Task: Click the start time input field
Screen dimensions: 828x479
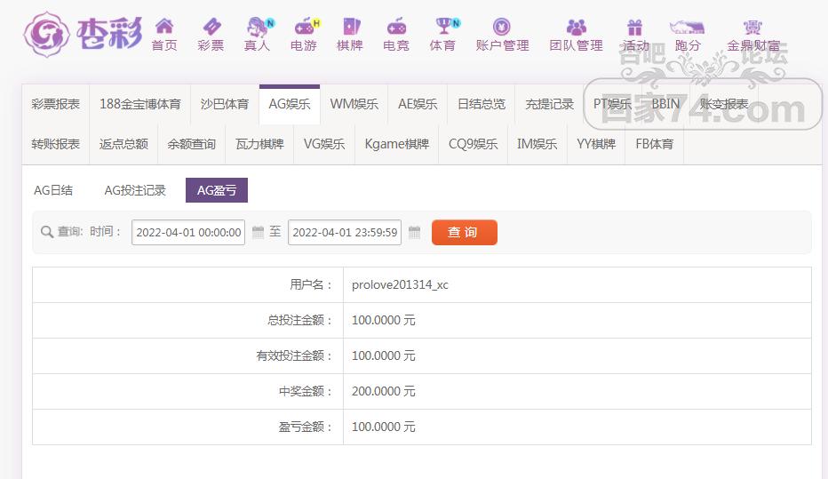Action: coord(188,232)
